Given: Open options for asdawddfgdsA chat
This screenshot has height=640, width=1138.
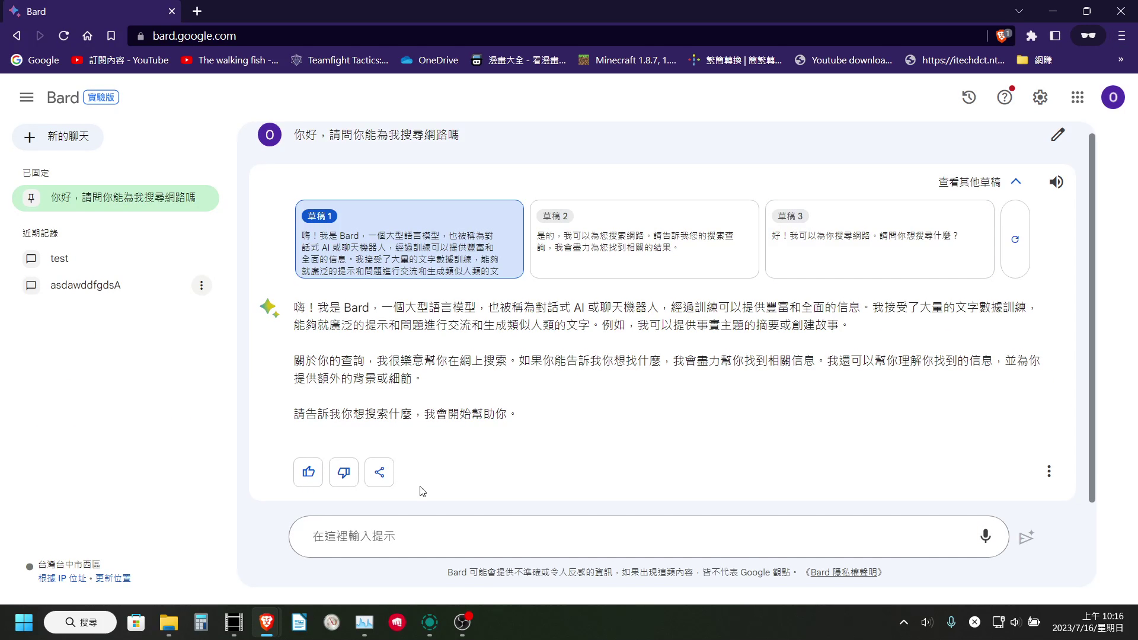Looking at the screenshot, I should (202, 286).
